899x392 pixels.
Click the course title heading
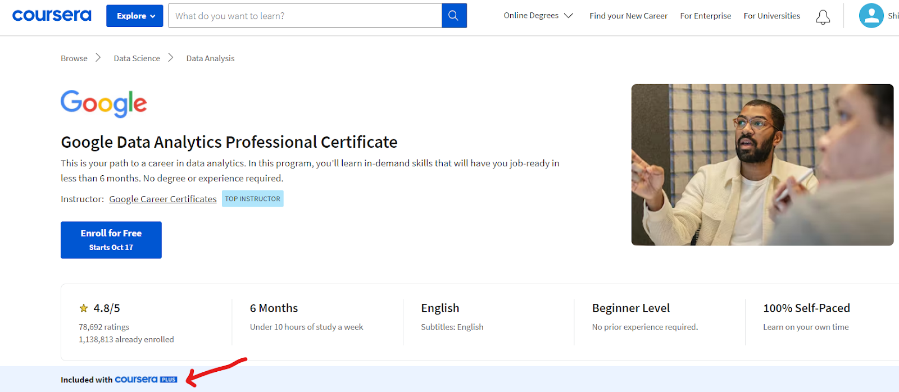click(x=229, y=142)
